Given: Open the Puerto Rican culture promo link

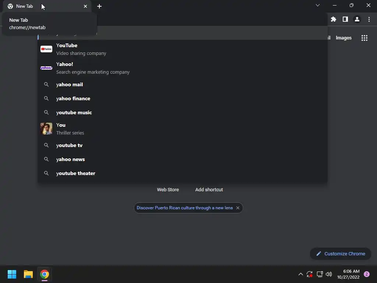Looking at the screenshot, I should point(185,208).
